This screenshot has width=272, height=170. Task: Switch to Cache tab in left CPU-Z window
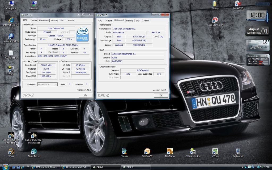(34, 20)
